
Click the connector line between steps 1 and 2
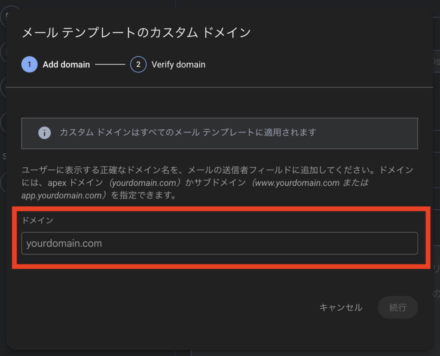110,64
